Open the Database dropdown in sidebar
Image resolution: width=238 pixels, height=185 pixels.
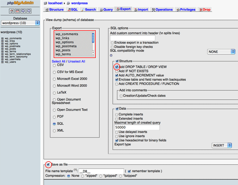pyautogui.click(x=20, y=23)
